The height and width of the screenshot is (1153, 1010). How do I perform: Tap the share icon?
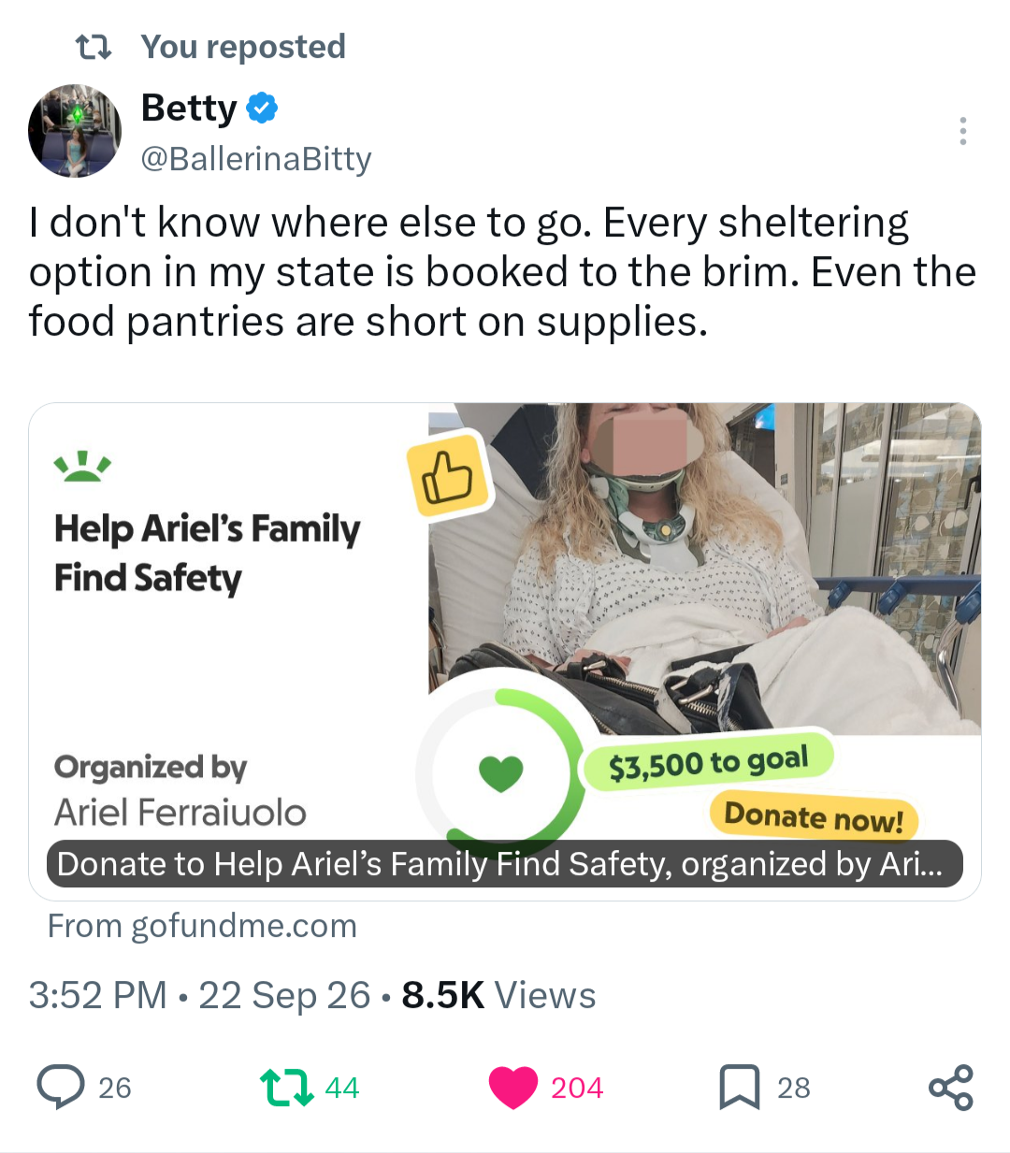point(951,1088)
